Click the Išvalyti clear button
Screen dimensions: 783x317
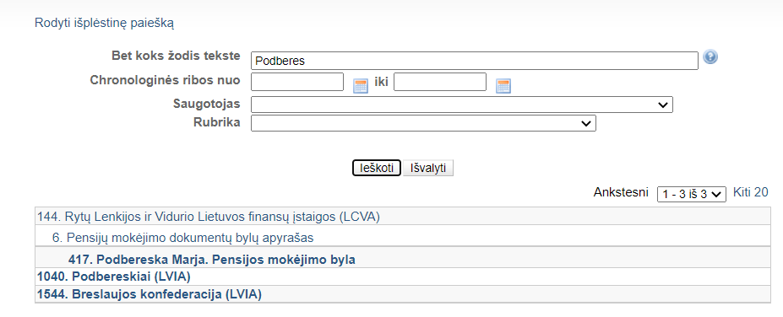click(428, 168)
